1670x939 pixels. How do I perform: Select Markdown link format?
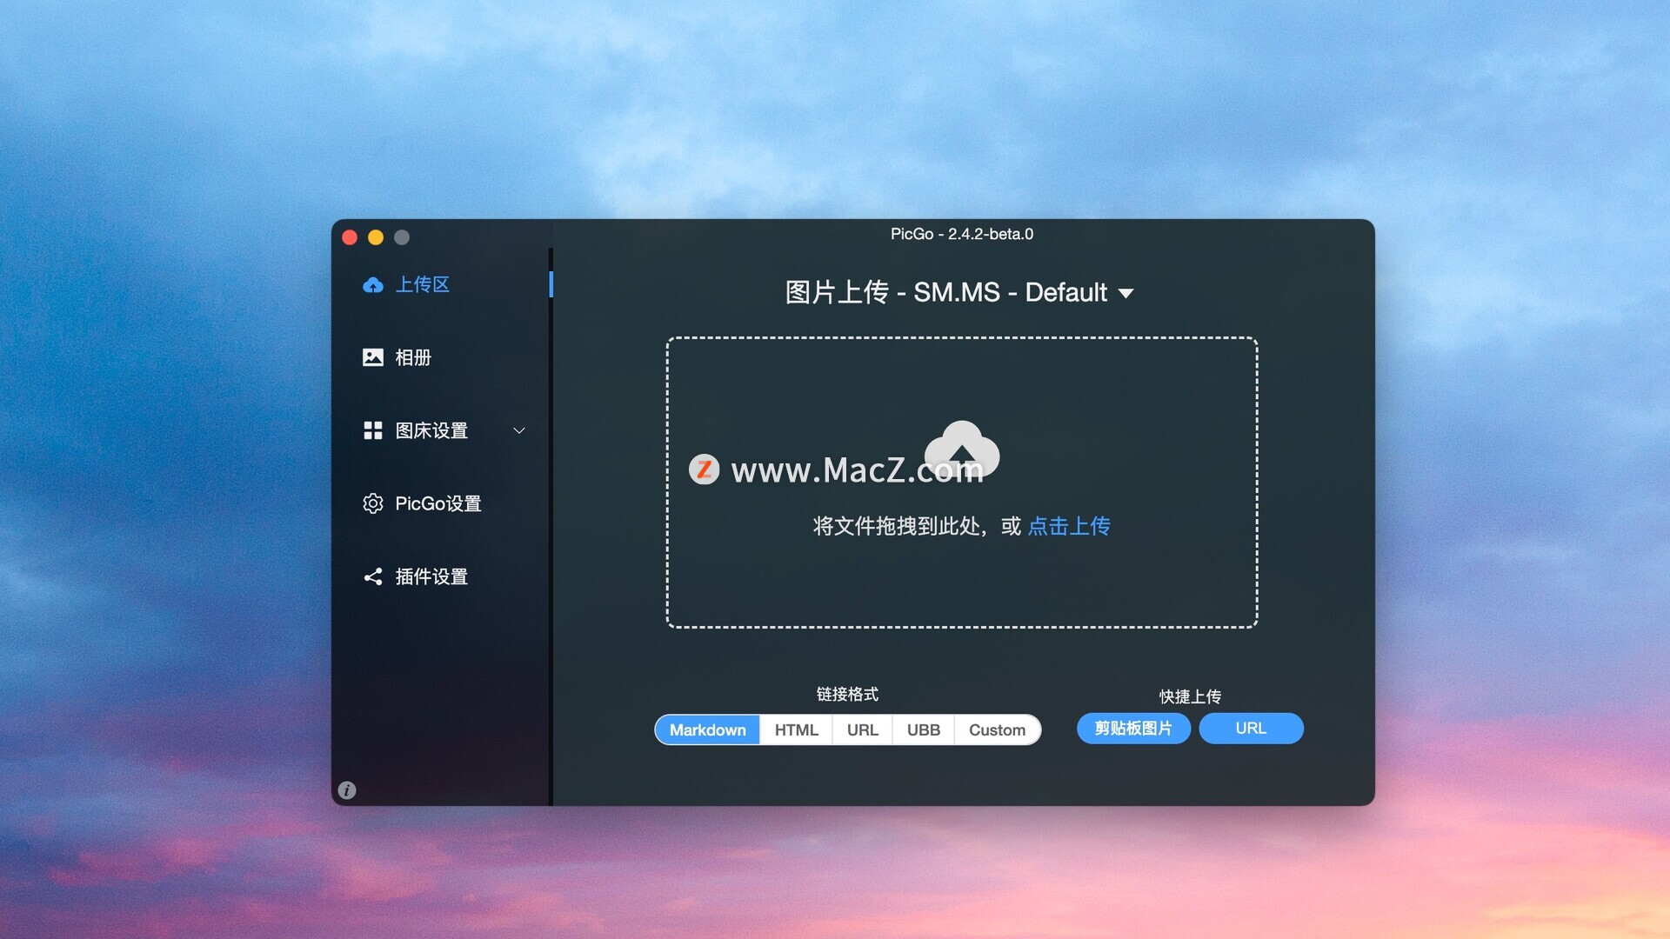tap(707, 729)
